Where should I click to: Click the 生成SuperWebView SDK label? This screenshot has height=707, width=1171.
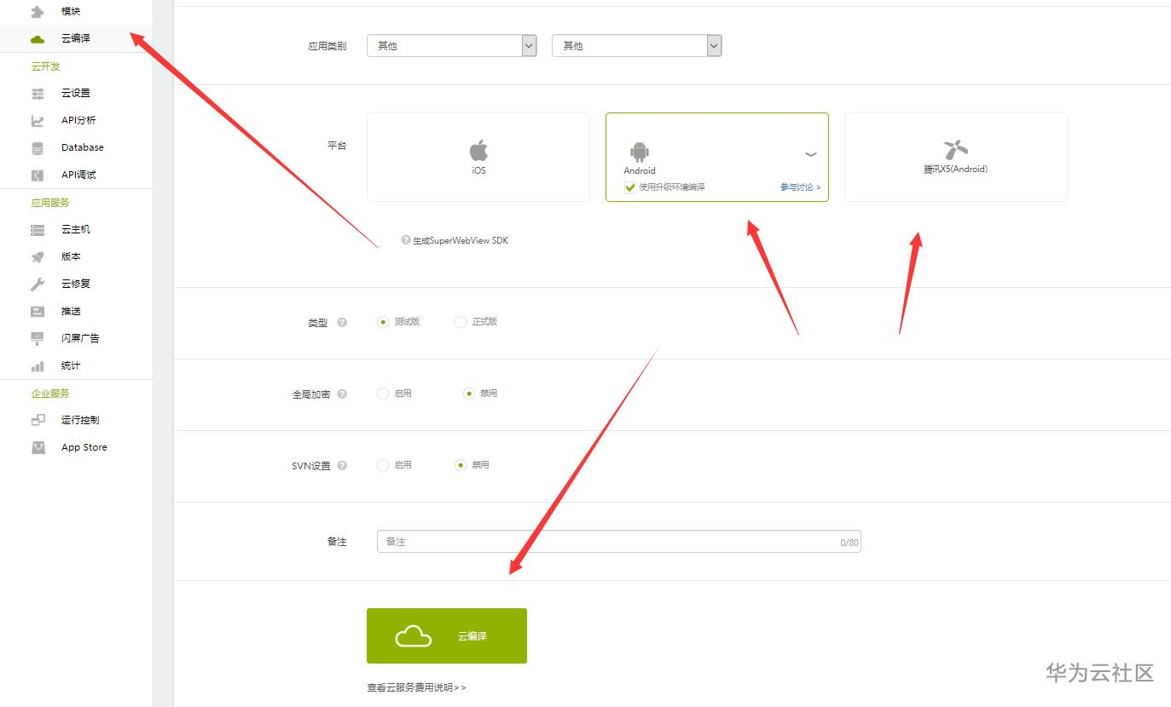click(x=461, y=240)
